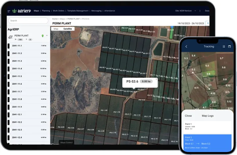Tap the track endpoint near 5.1 on phone map
The width and height of the screenshot is (237, 155).
point(209,89)
